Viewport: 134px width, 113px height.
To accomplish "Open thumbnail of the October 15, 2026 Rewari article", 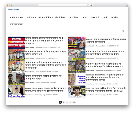I will (x=77, y=42).
